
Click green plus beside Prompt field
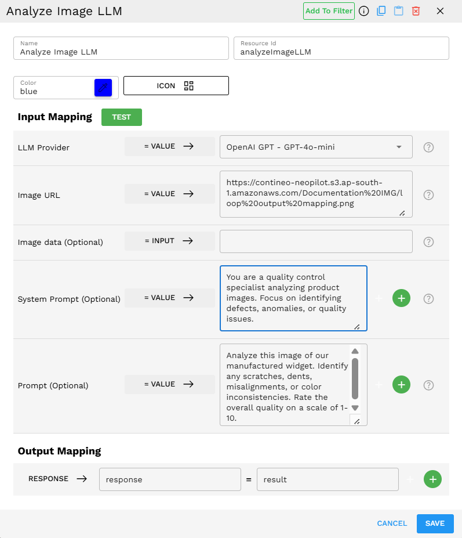(x=401, y=384)
